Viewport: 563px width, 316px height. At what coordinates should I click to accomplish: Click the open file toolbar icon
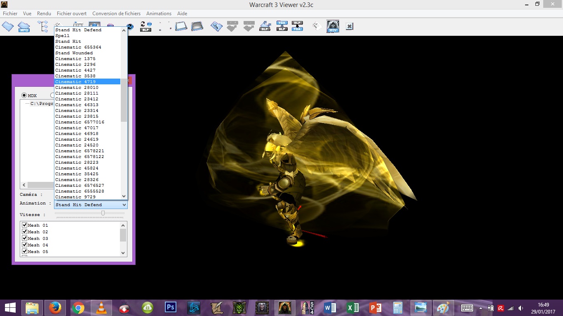click(8, 26)
